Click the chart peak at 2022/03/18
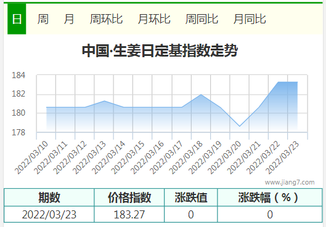 (201, 95)
